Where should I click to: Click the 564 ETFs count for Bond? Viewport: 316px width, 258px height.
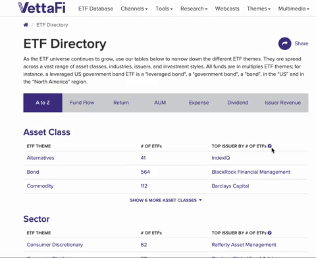145,172
